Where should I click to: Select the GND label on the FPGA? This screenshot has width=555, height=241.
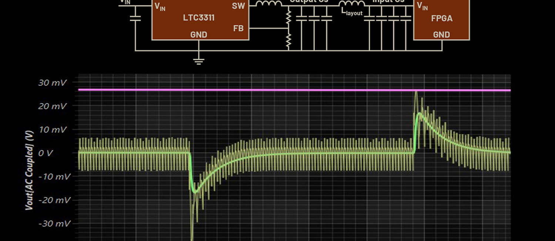tap(441, 35)
